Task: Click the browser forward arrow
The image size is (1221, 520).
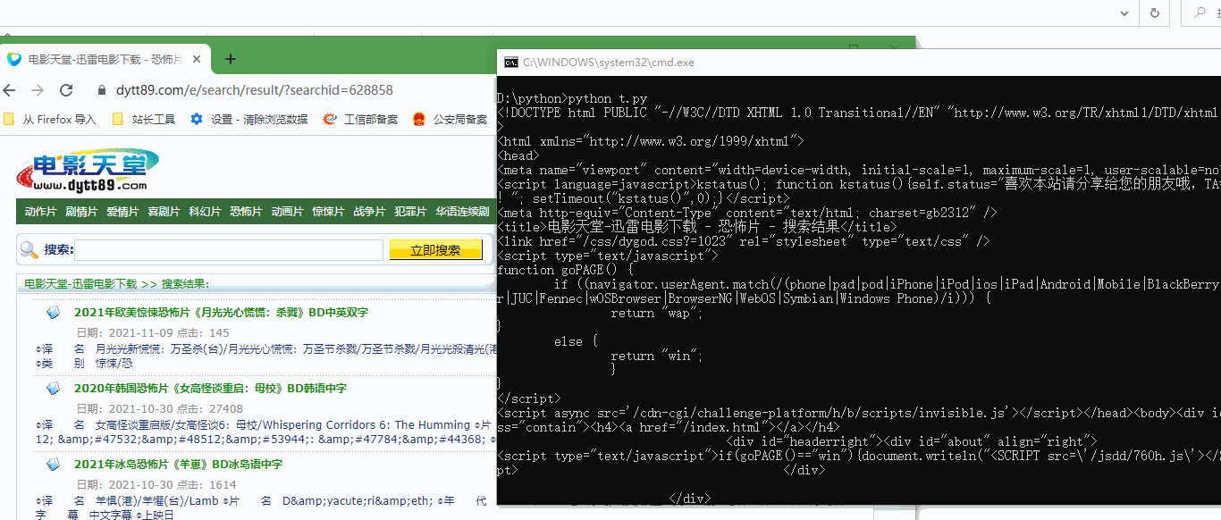Action: (38, 90)
